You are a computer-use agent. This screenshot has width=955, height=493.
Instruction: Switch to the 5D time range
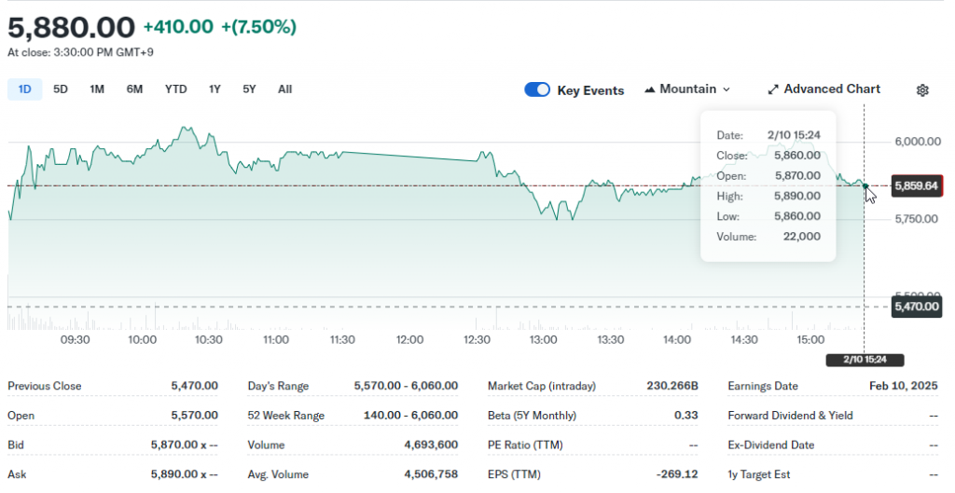pyautogui.click(x=61, y=89)
